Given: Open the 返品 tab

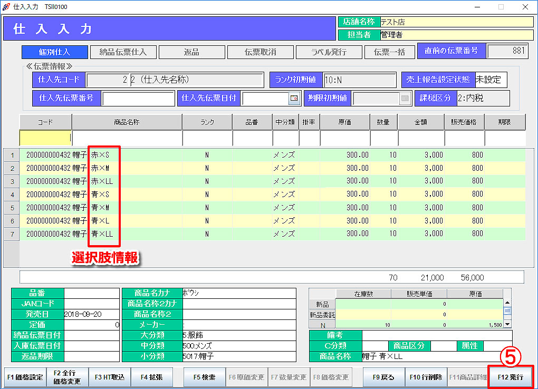Looking at the screenshot, I should [x=191, y=52].
